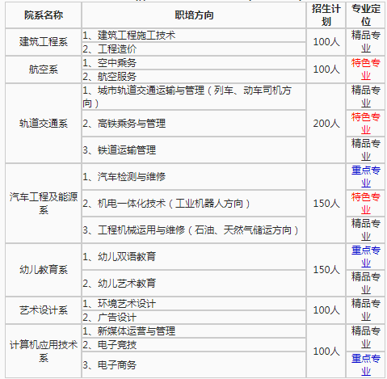Click the 院系名称 column header
The width and height of the screenshot is (387, 379).
pyautogui.click(x=44, y=15)
